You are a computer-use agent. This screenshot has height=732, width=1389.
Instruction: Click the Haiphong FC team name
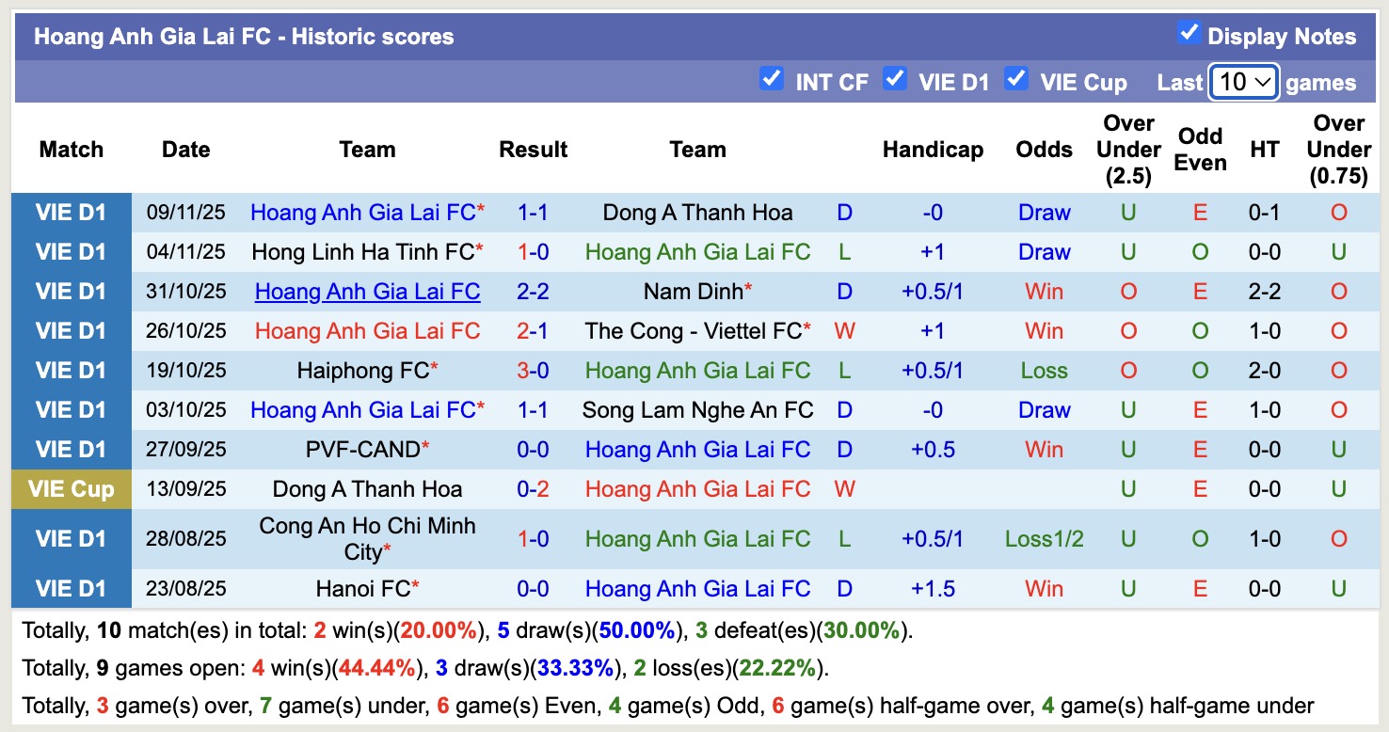362,371
